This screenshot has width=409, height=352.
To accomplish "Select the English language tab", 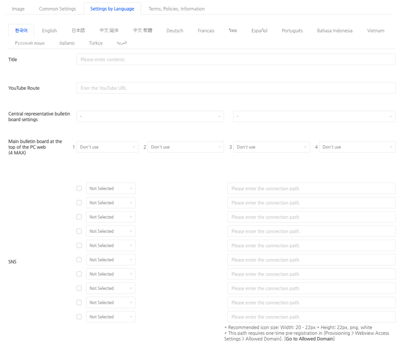I will [49, 31].
